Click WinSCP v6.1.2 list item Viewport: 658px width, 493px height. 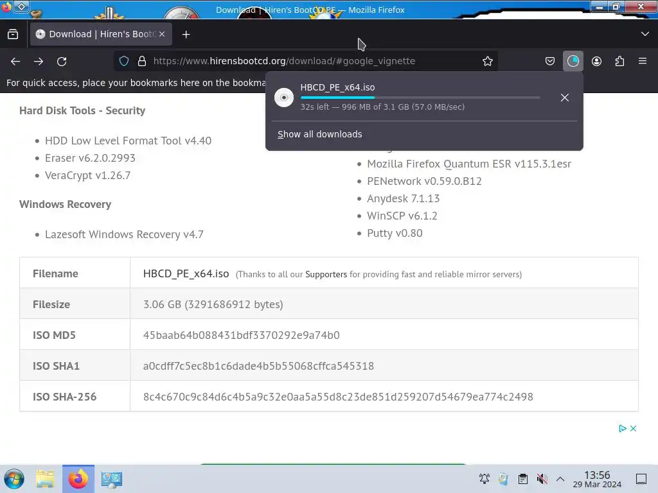coord(402,216)
